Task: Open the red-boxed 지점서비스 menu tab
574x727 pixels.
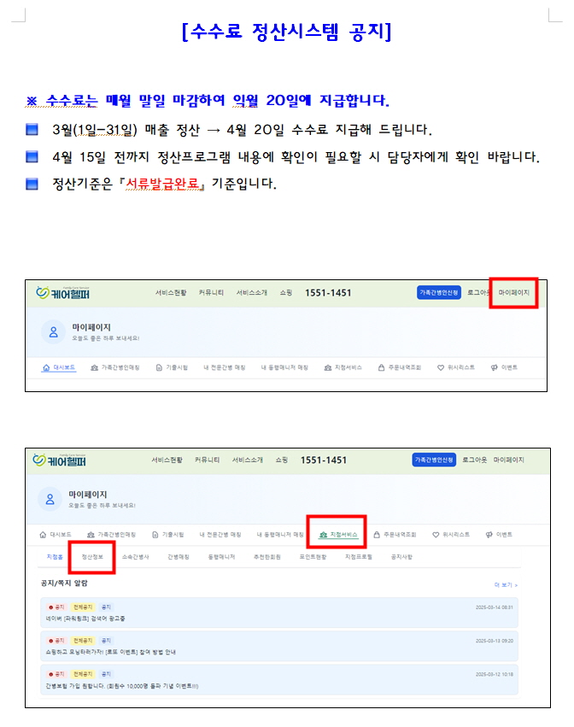Action: (337, 535)
